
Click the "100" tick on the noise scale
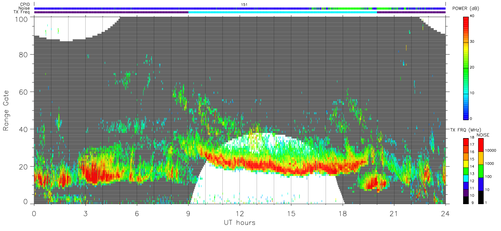click(488, 176)
